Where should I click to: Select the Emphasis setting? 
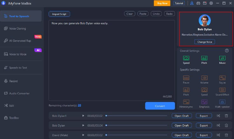point(204,104)
